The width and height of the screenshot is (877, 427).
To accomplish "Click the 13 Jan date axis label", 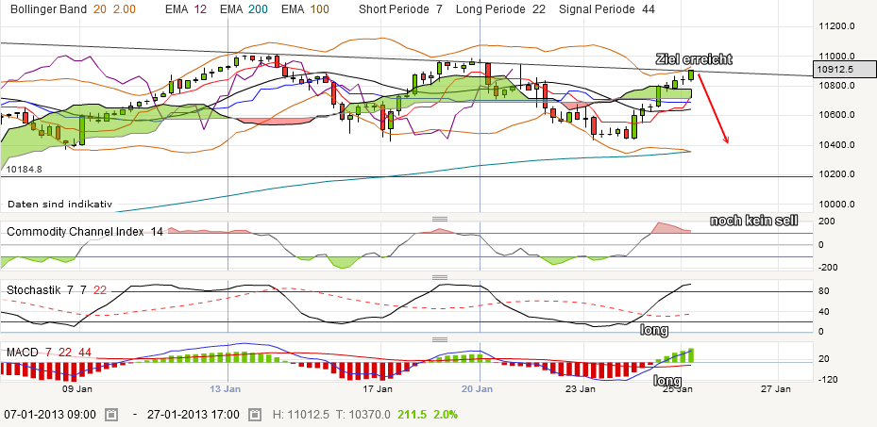I will click(x=227, y=389).
